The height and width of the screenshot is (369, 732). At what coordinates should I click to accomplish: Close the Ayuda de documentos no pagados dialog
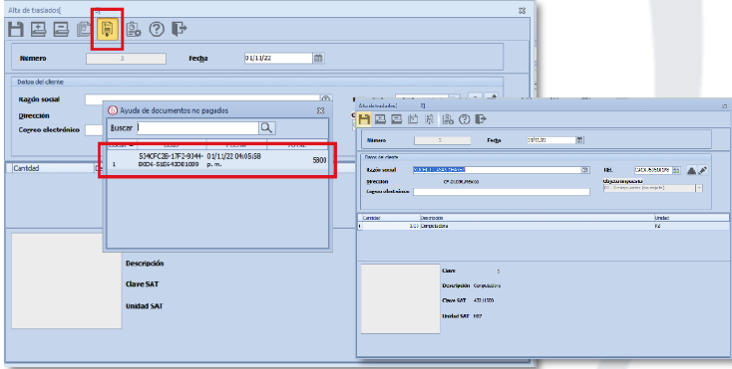[320, 110]
